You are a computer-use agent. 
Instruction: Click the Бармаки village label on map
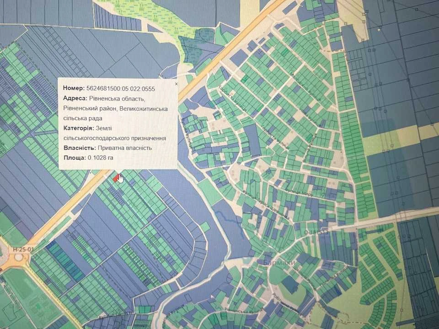point(279,263)
